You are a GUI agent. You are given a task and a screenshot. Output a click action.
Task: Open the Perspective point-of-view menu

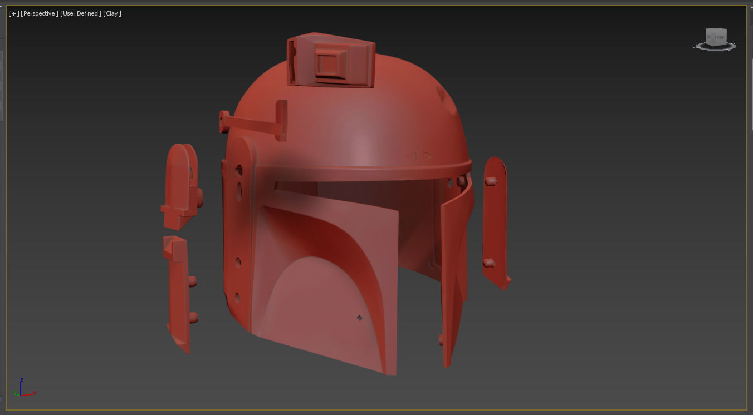pyautogui.click(x=40, y=13)
